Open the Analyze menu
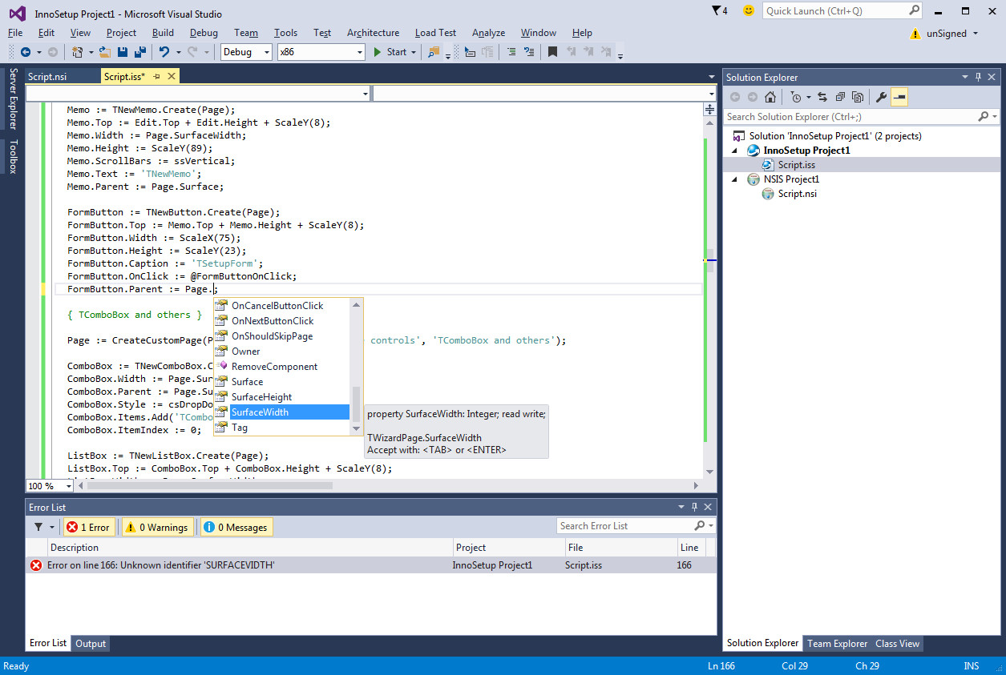 click(488, 33)
